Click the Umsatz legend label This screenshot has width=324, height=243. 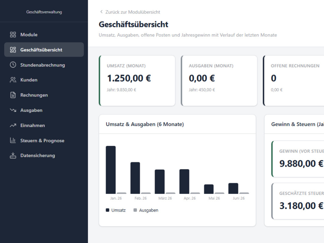[118, 210]
